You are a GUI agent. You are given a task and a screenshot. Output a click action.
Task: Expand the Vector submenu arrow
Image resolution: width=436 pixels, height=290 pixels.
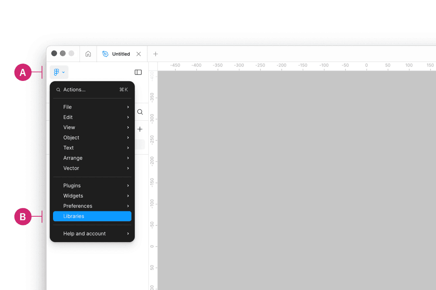pyautogui.click(x=128, y=168)
